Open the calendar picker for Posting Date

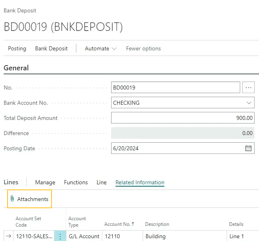(x=248, y=148)
